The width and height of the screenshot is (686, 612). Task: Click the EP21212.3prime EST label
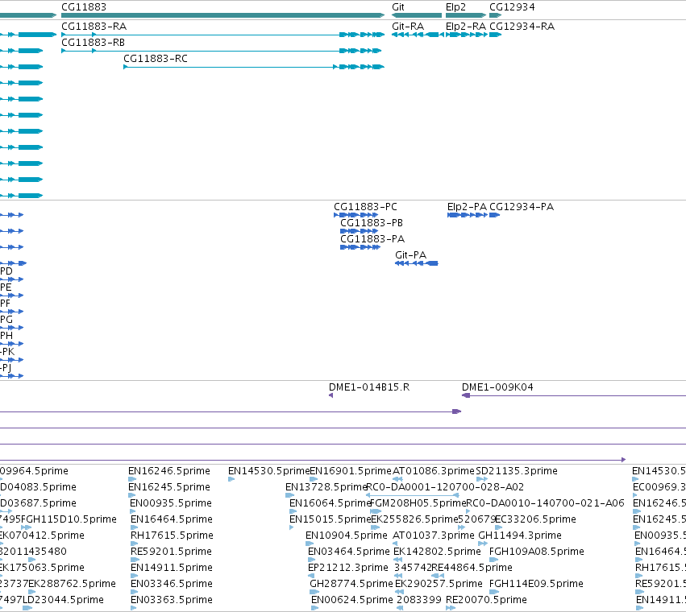point(347,568)
